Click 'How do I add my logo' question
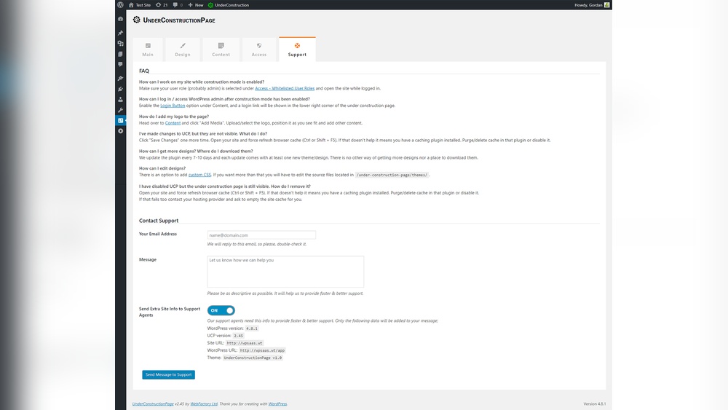 tap(174, 117)
